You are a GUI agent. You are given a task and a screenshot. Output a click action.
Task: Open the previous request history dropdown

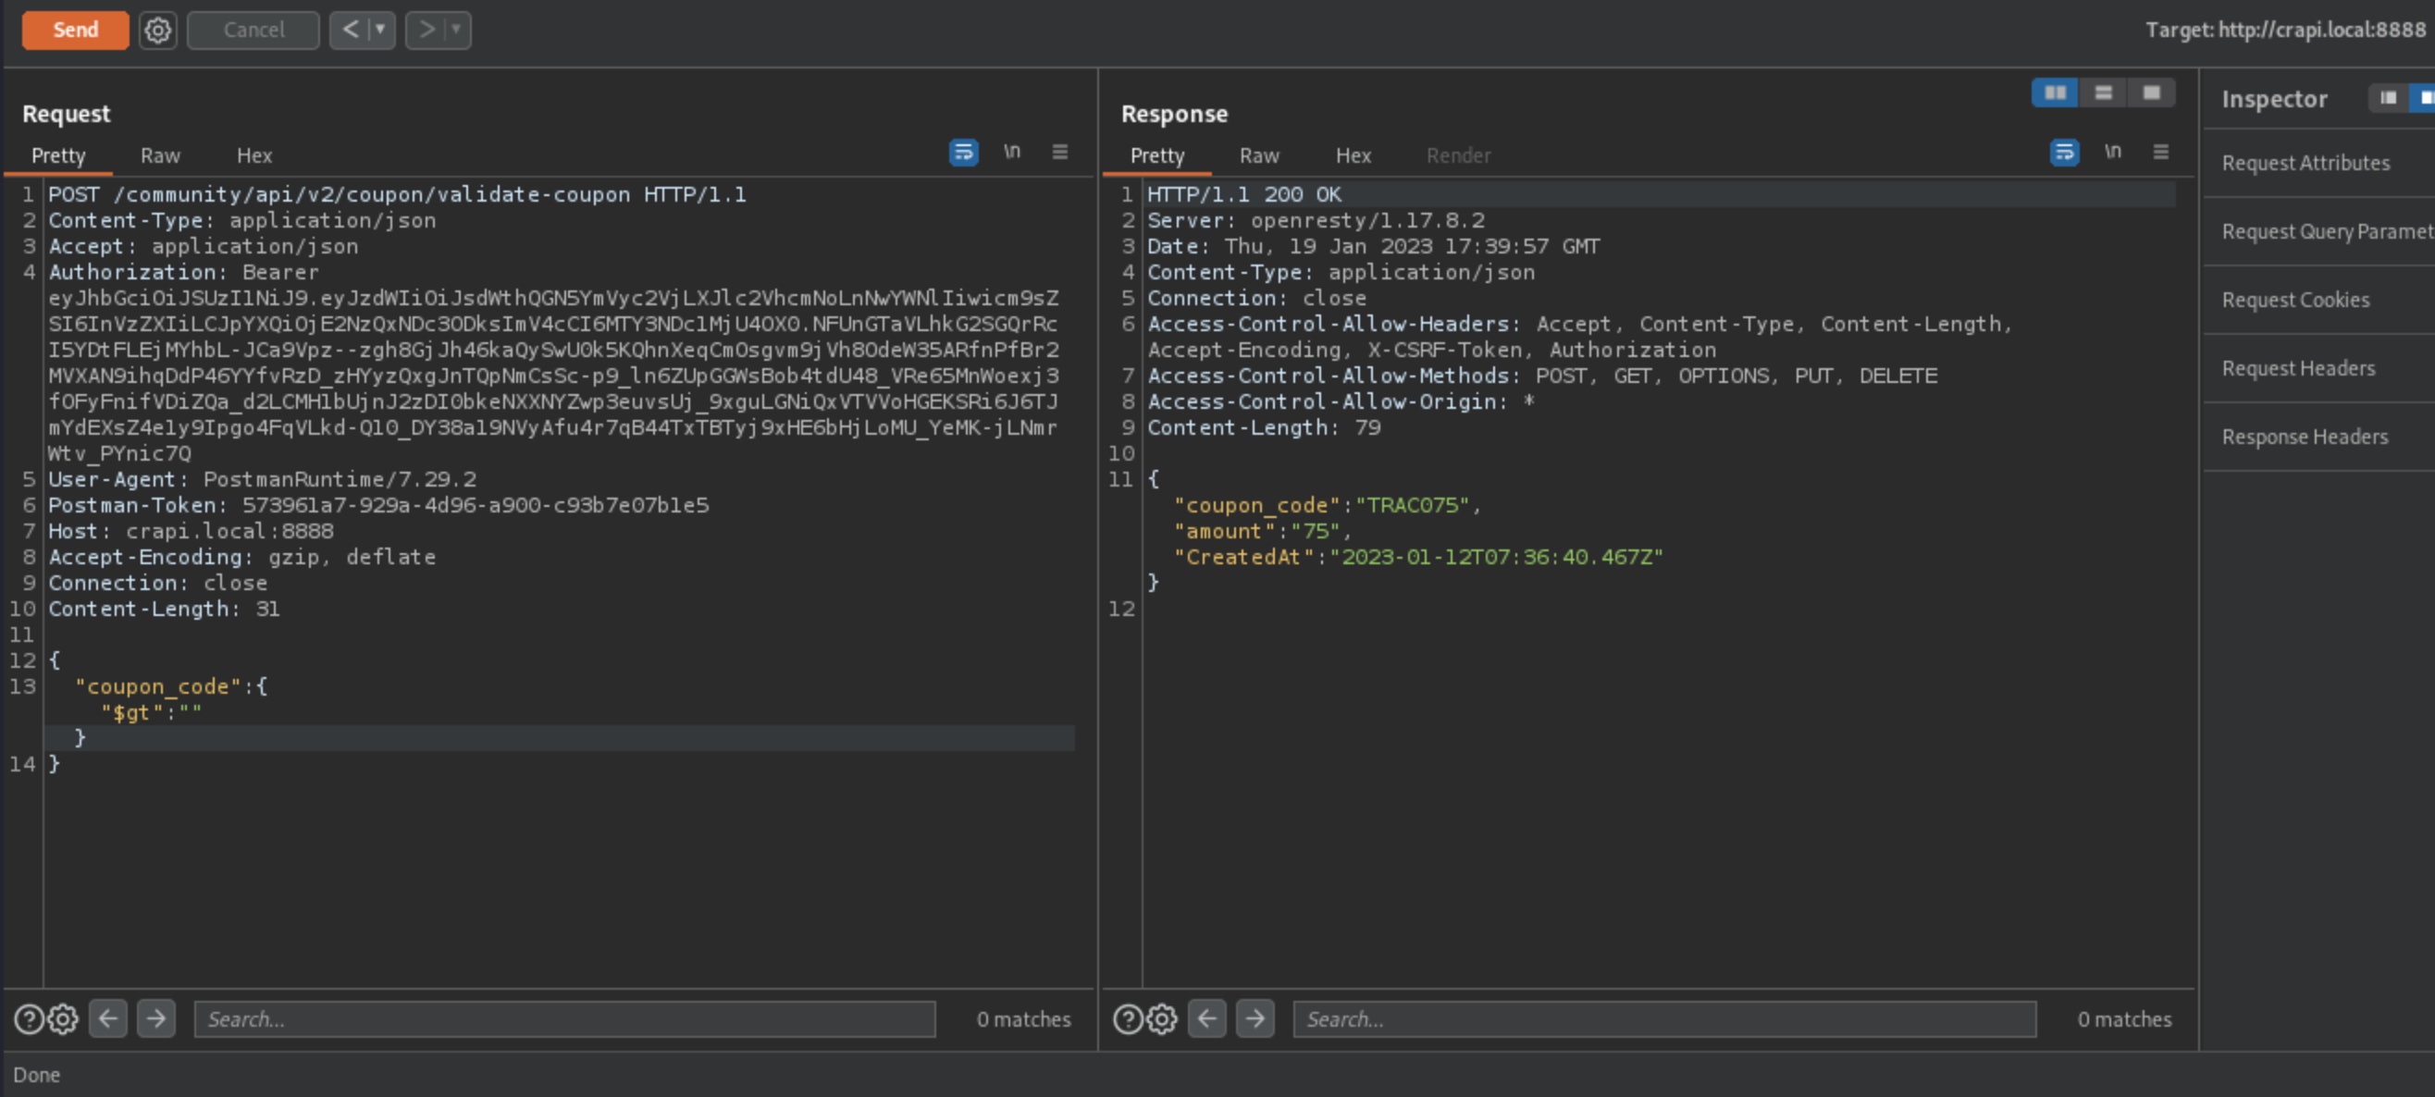click(x=381, y=31)
